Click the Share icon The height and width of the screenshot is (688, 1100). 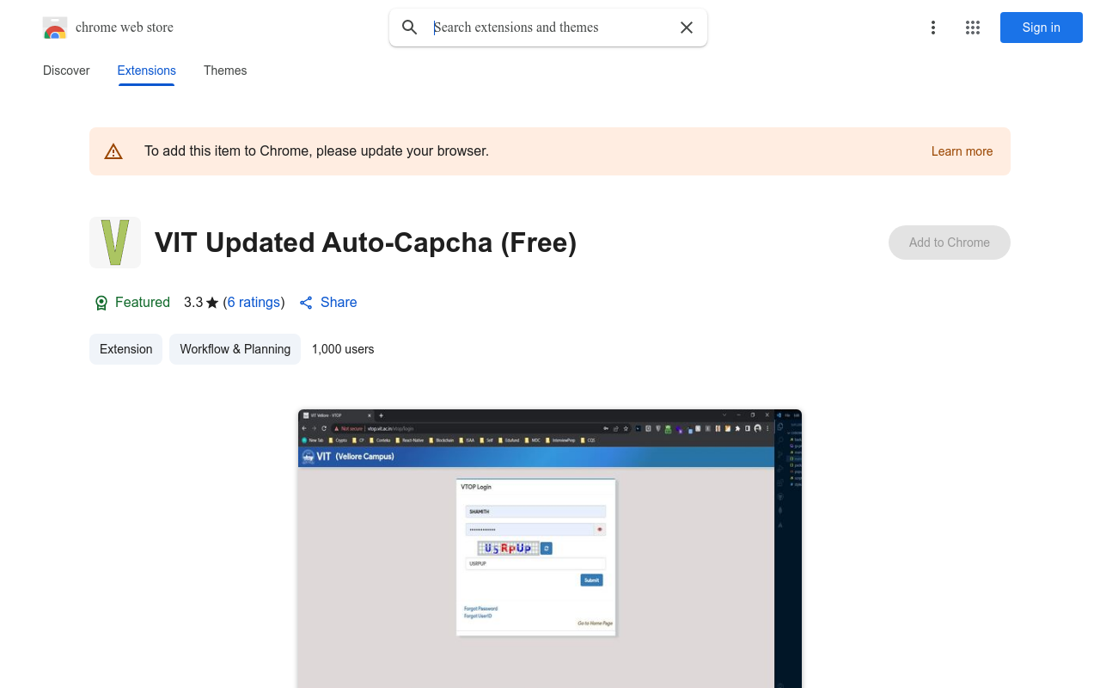(306, 303)
